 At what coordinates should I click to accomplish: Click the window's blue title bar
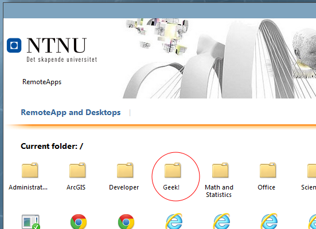coord(159,11)
